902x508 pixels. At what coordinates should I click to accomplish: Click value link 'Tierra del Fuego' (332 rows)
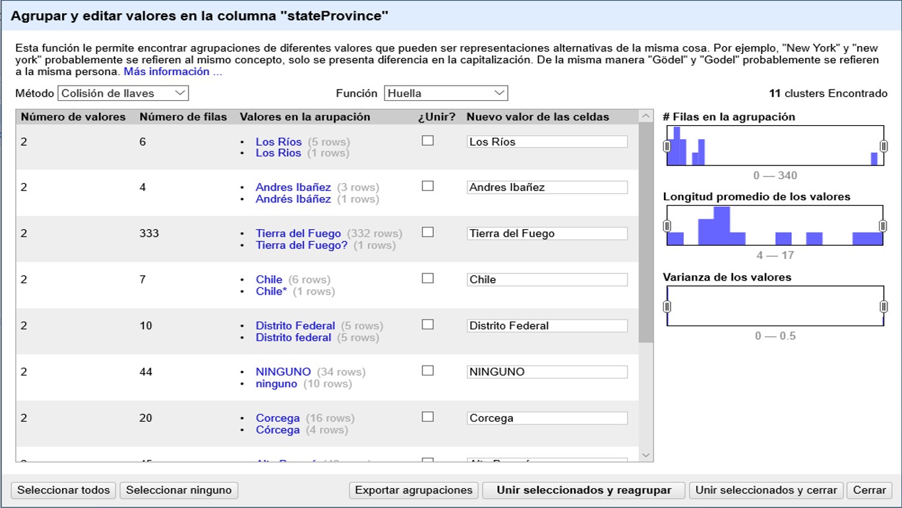point(298,234)
